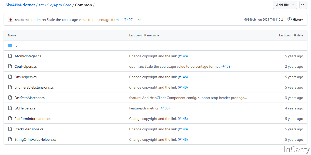Open FastPathMatcher.cs file

(x=30, y=98)
